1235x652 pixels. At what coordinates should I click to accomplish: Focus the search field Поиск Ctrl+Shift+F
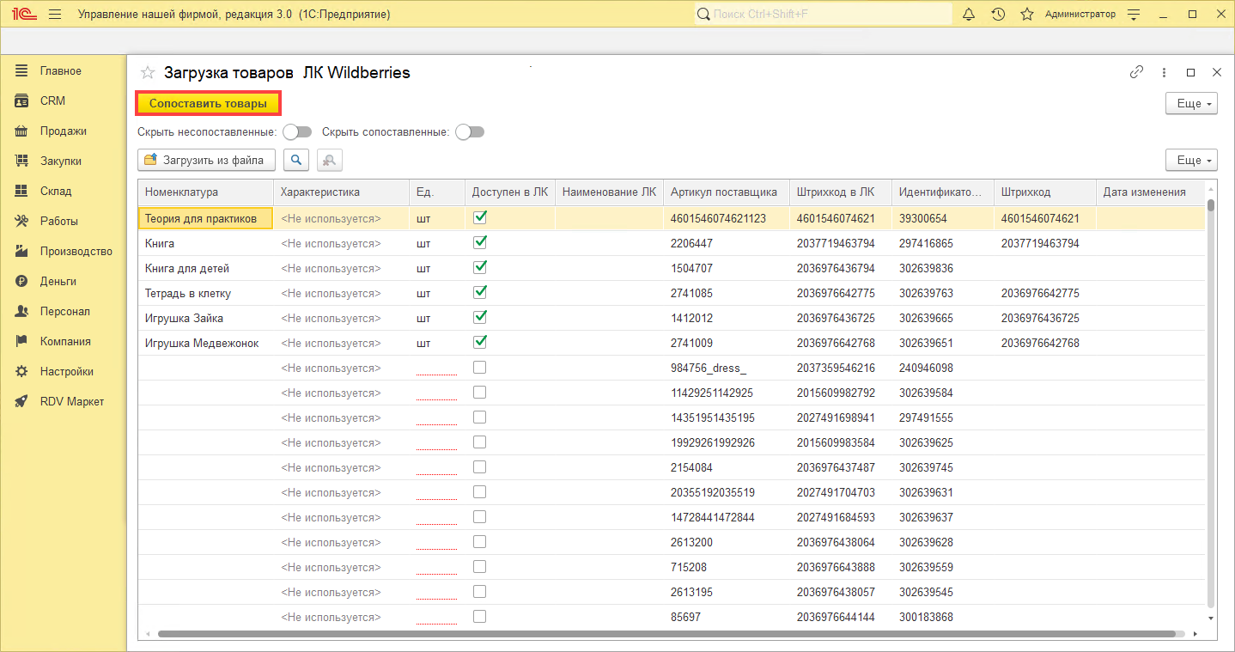point(823,15)
